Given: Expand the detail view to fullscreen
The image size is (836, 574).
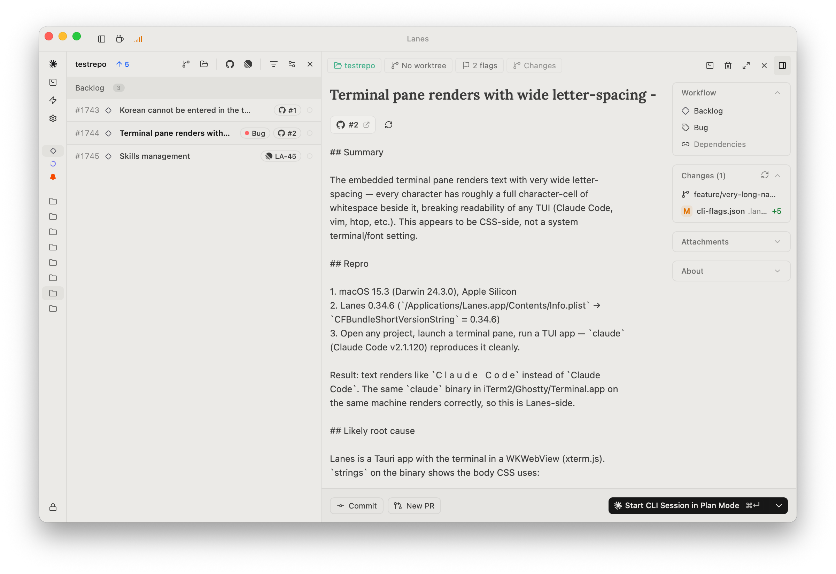Looking at the screenshot, I should [746, 65].
